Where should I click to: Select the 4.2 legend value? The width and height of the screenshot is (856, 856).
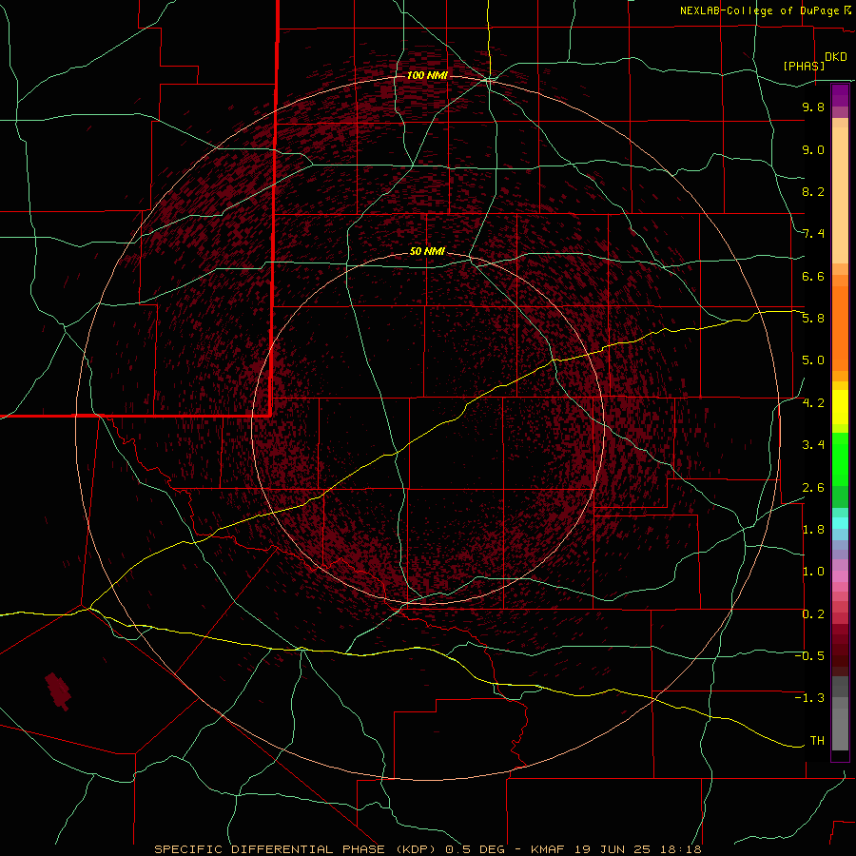click(x=813, y=403)
